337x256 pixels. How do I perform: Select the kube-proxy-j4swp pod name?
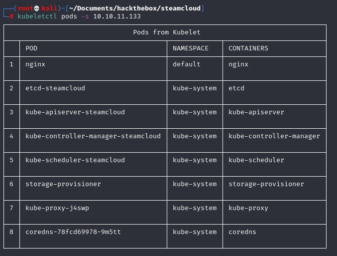[x=57, y=208]
